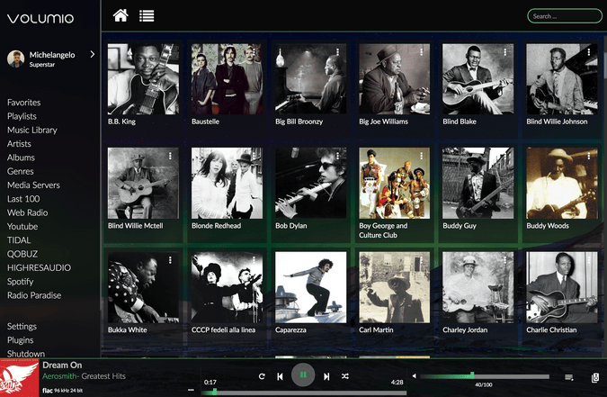Adjust the volume slider
Image resolution: width=607 pixels, height=397 pixels.
tap(472, 376)
